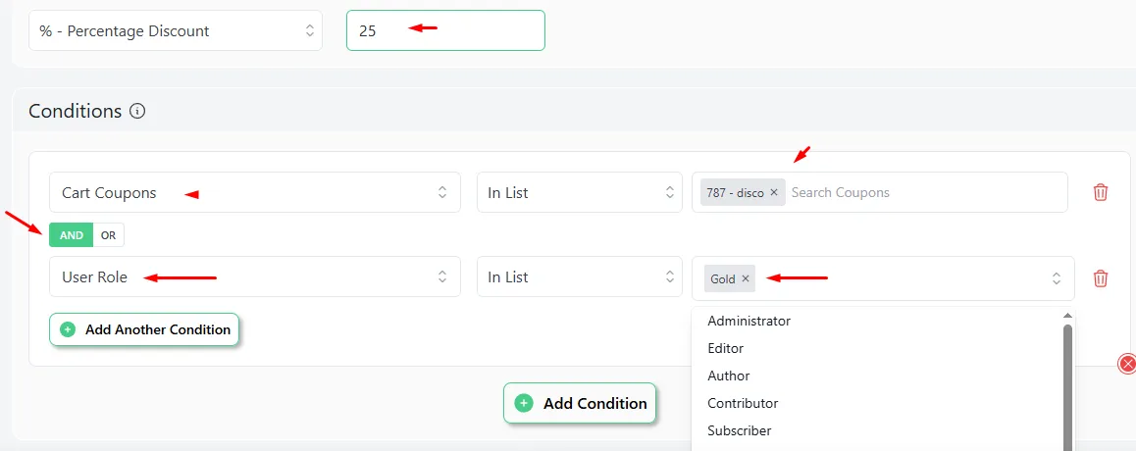Pick the Editor role option
This screenshot has height=451, width=1136.
tap(726, 348)
